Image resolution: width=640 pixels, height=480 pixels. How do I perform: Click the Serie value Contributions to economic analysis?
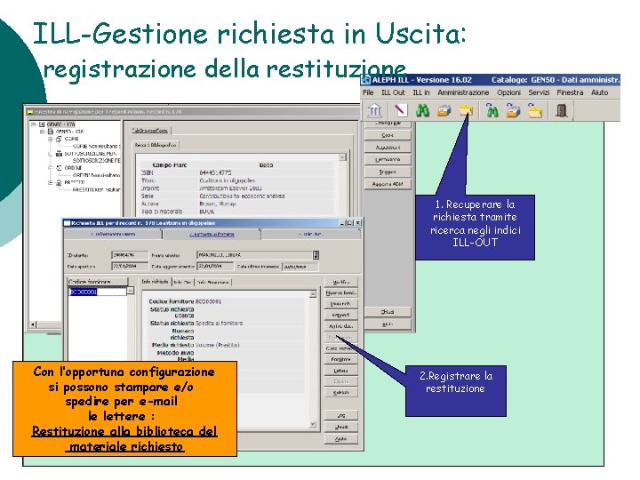coord(242,196)
